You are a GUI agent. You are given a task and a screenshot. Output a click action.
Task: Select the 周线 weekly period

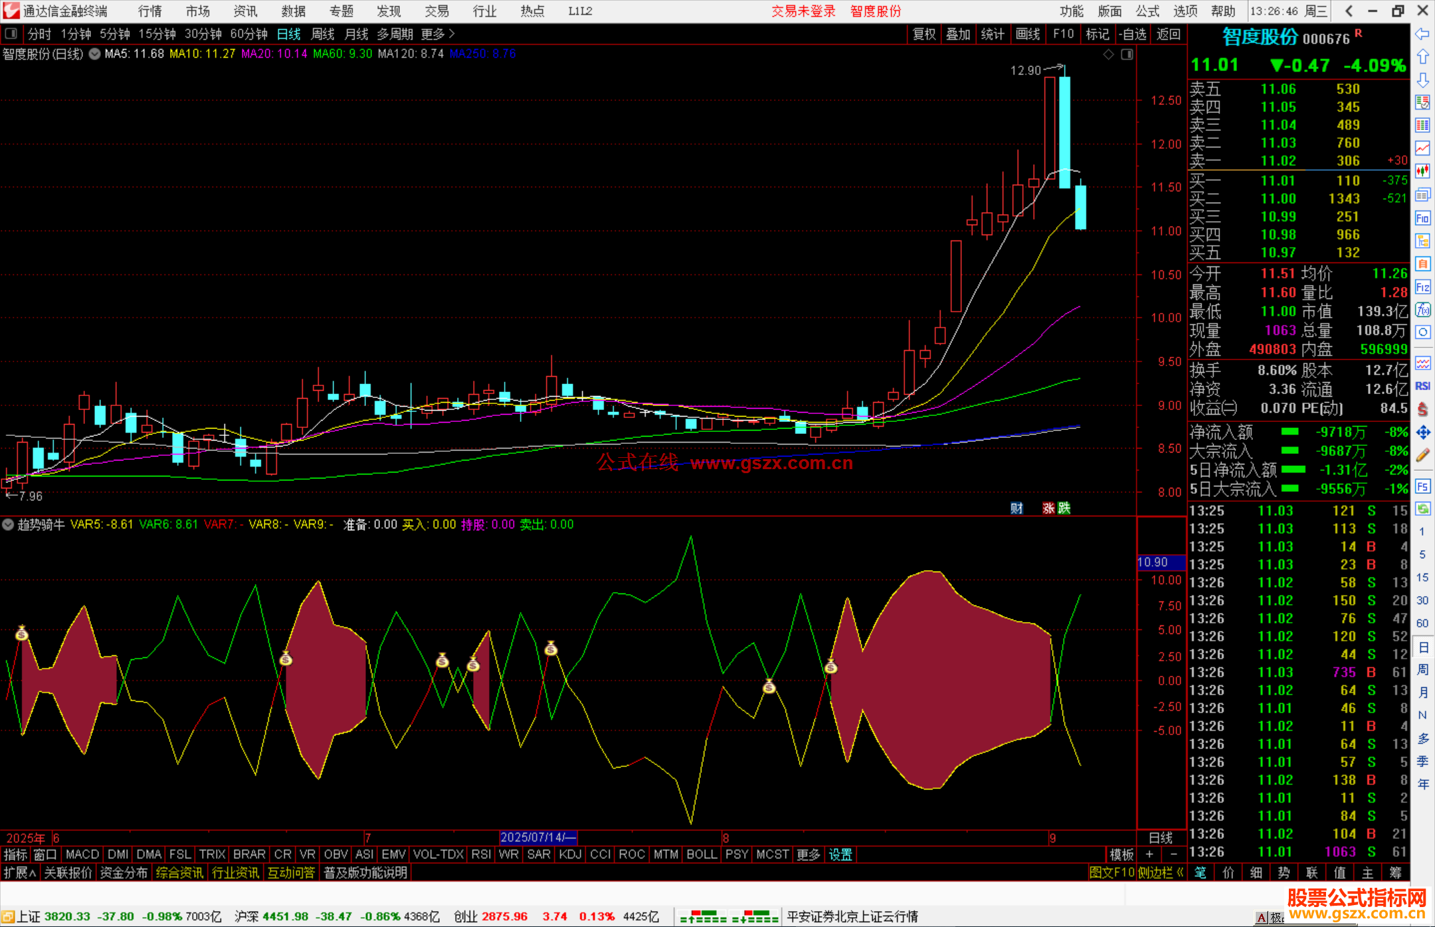pos(323,34)
